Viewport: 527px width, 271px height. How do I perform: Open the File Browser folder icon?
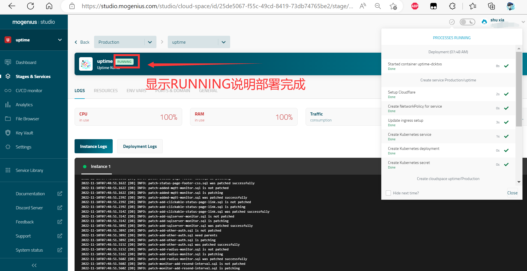click(8, 119)
